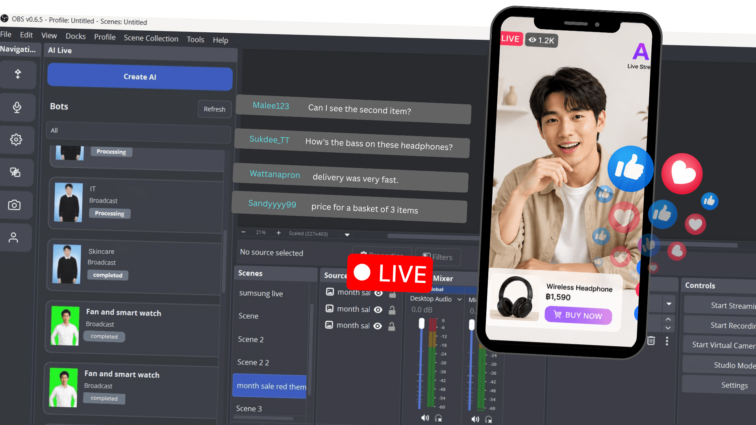Click the image icon of the top source
Viewport: 756px width, 425px height.
point(330,292)
